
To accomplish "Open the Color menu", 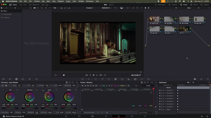I will tap(74, 1).
